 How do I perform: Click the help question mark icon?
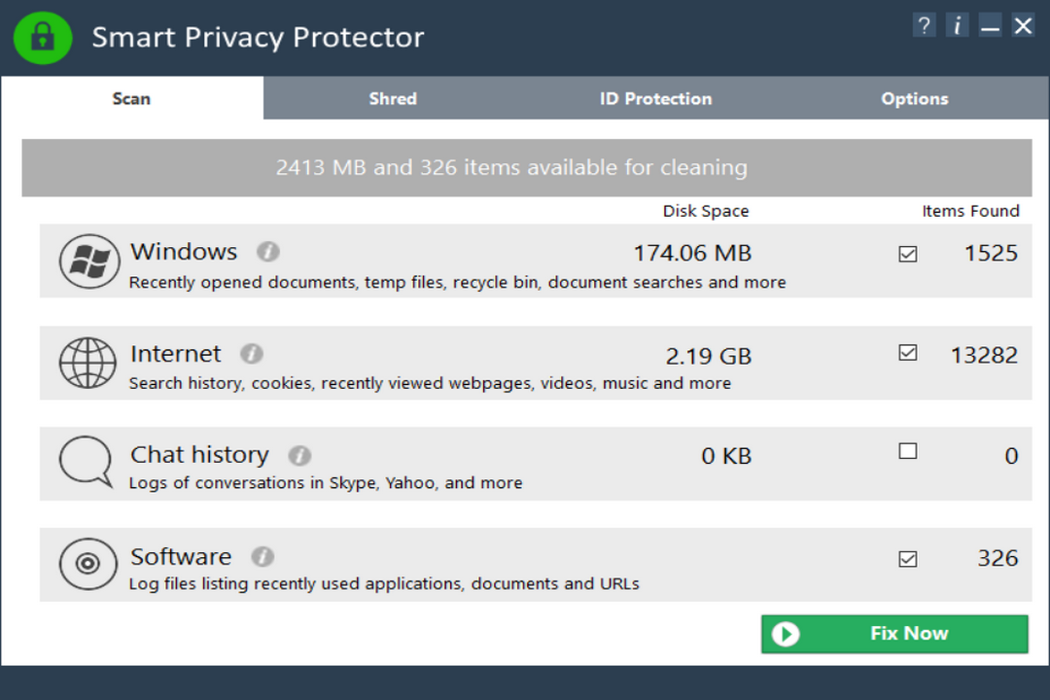point(923,25)
